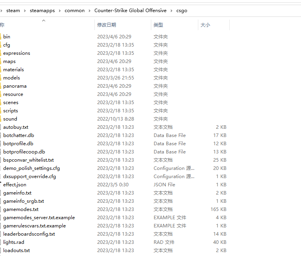Go to steam in breadcrumb path

point(13,11)
